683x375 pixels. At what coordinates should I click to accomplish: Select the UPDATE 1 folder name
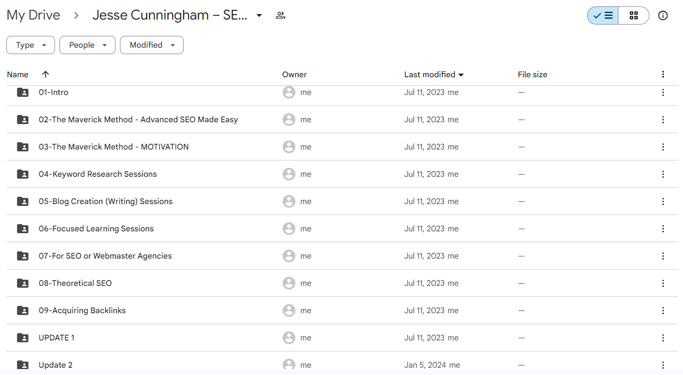pyautogui.click(x=56, y=338)
